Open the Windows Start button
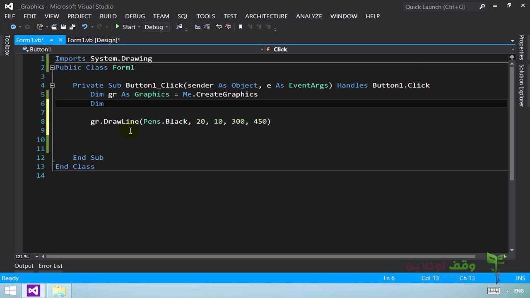The height and width of the screenshot is (298, 530). click(10, 291)
